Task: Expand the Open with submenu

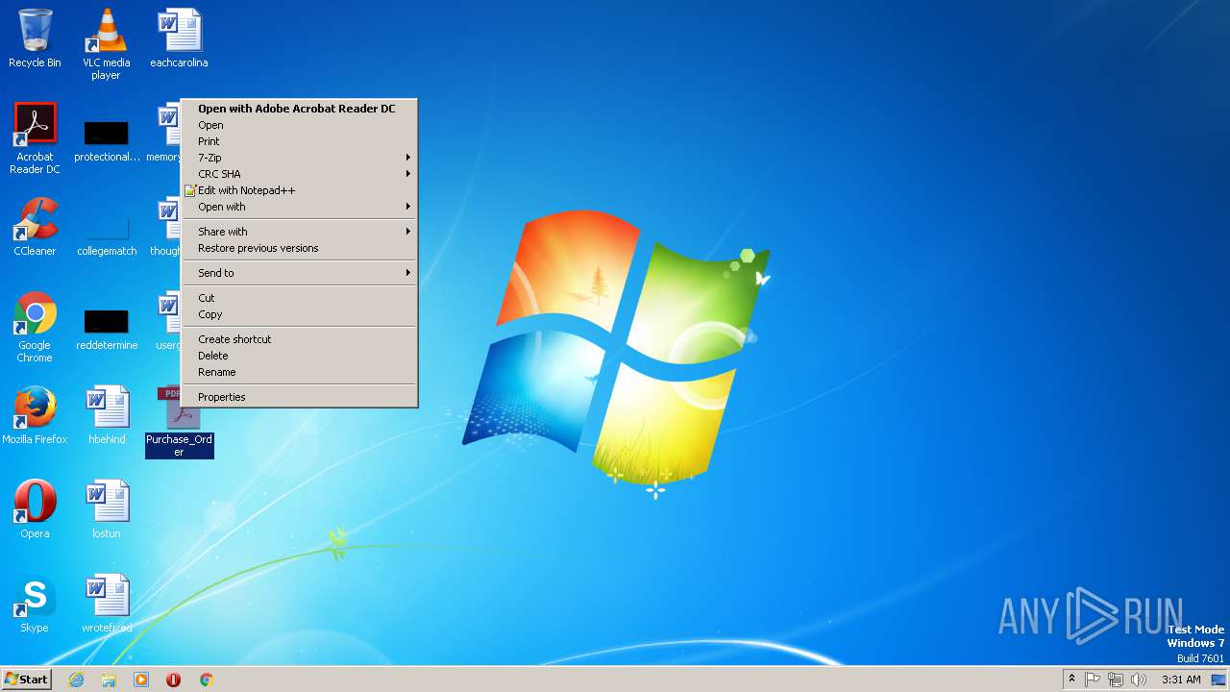Action: 300,207
